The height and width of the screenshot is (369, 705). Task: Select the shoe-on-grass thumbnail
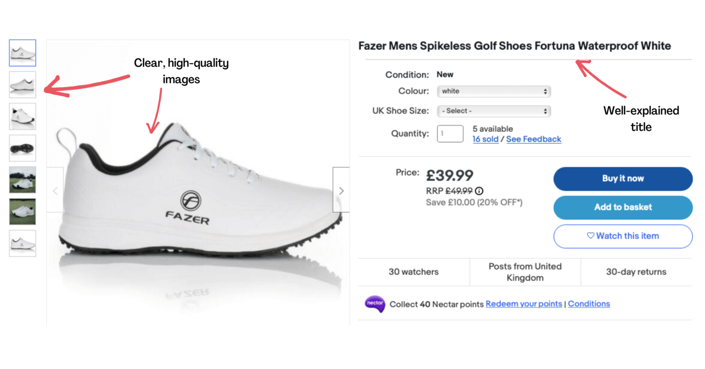tap(22, 179)
